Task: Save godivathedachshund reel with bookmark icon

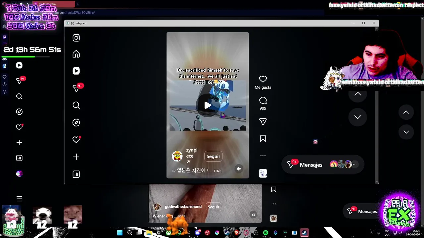Action: coord(274,190)
